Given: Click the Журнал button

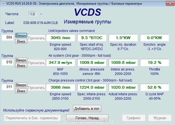Looking at the screenshot, I should click(160, 118).
